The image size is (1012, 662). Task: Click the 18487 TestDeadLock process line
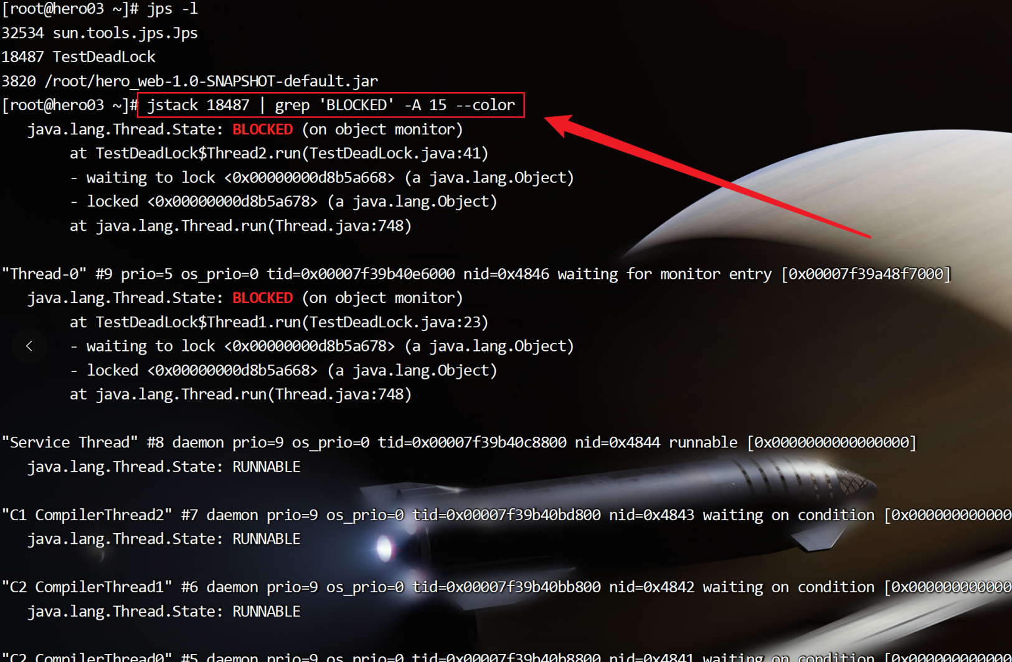78,57
